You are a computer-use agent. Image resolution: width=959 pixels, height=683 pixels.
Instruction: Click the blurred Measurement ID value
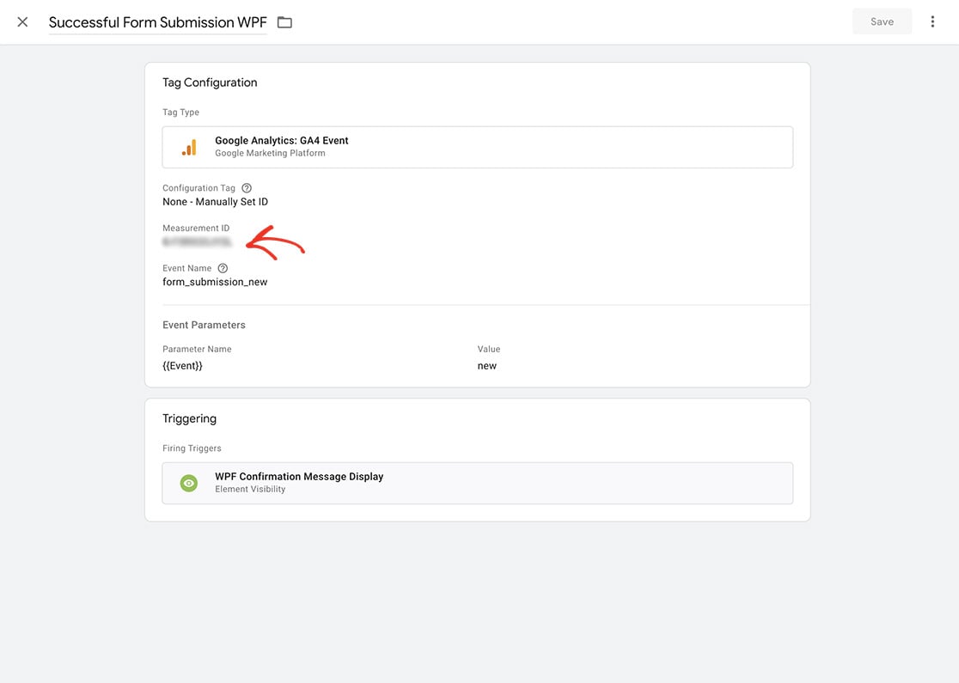tap(197, 242)
